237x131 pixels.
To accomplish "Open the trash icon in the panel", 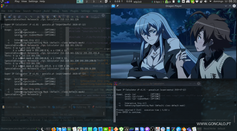I will [174, 1].
